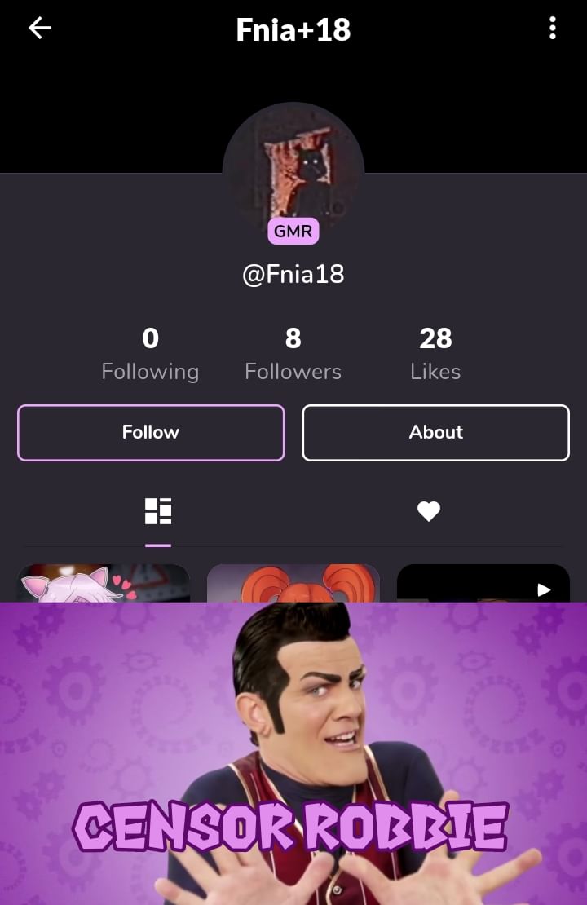587x905 pixels.
Task: View the 8 Followers list
Action: point(293,354)
